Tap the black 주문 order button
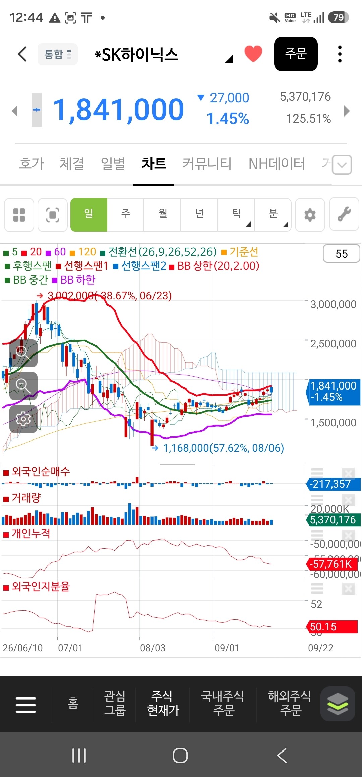The image size is (362, 777). click(296, 54)
